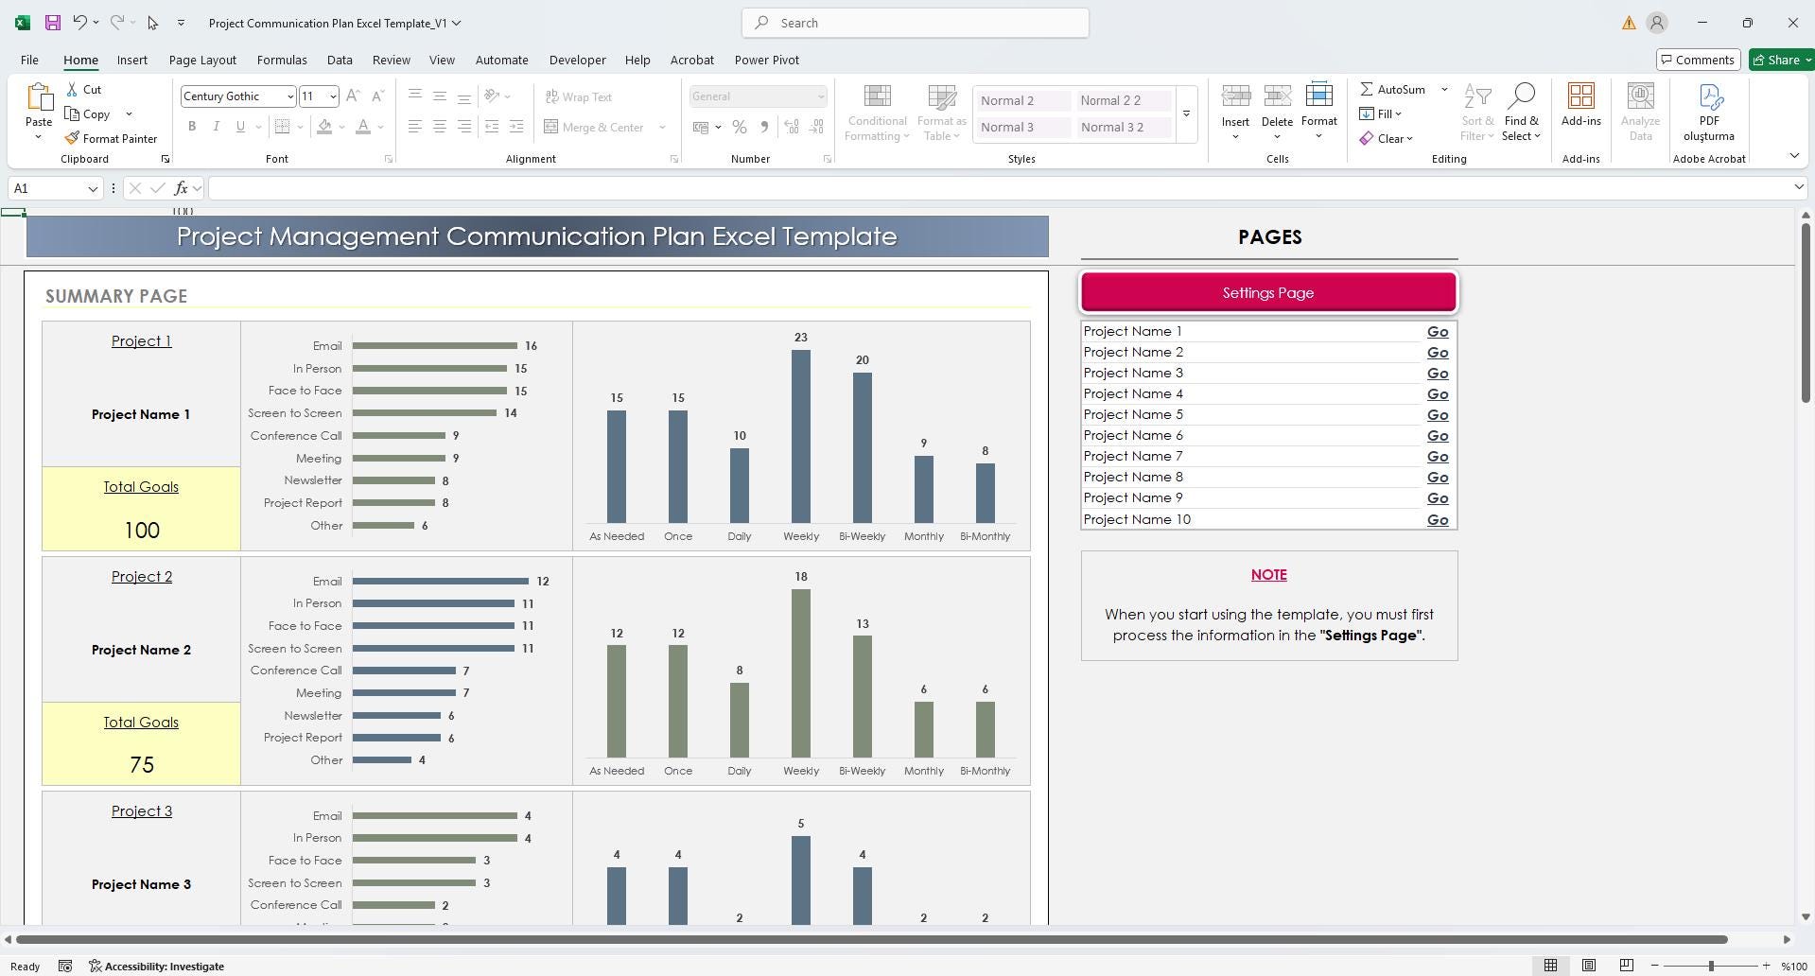Image resolution: width=1815 pixels, height=976 pixels.
Task: Expand the font size dropdown
Action: pos(332,96)
